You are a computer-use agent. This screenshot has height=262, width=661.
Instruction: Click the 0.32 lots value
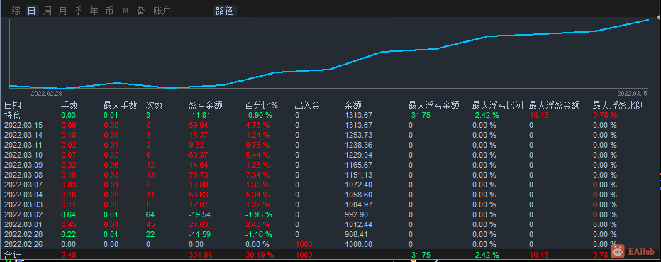(x=69, y=165)
